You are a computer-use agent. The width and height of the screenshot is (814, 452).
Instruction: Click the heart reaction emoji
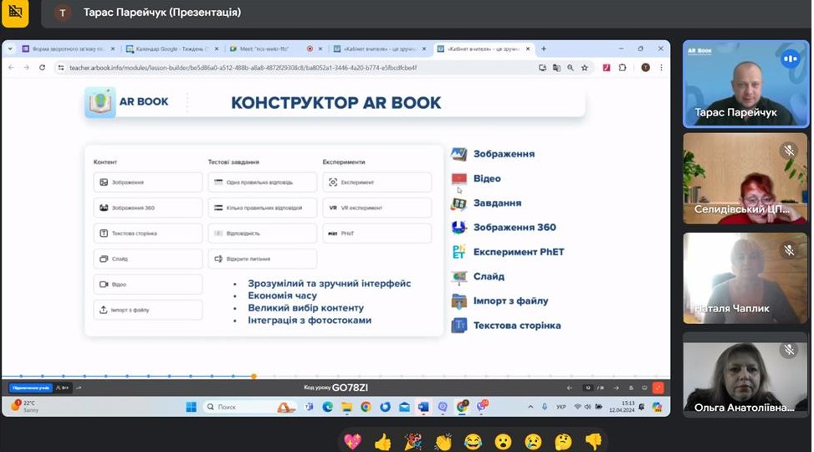click(x=352, y=442)
